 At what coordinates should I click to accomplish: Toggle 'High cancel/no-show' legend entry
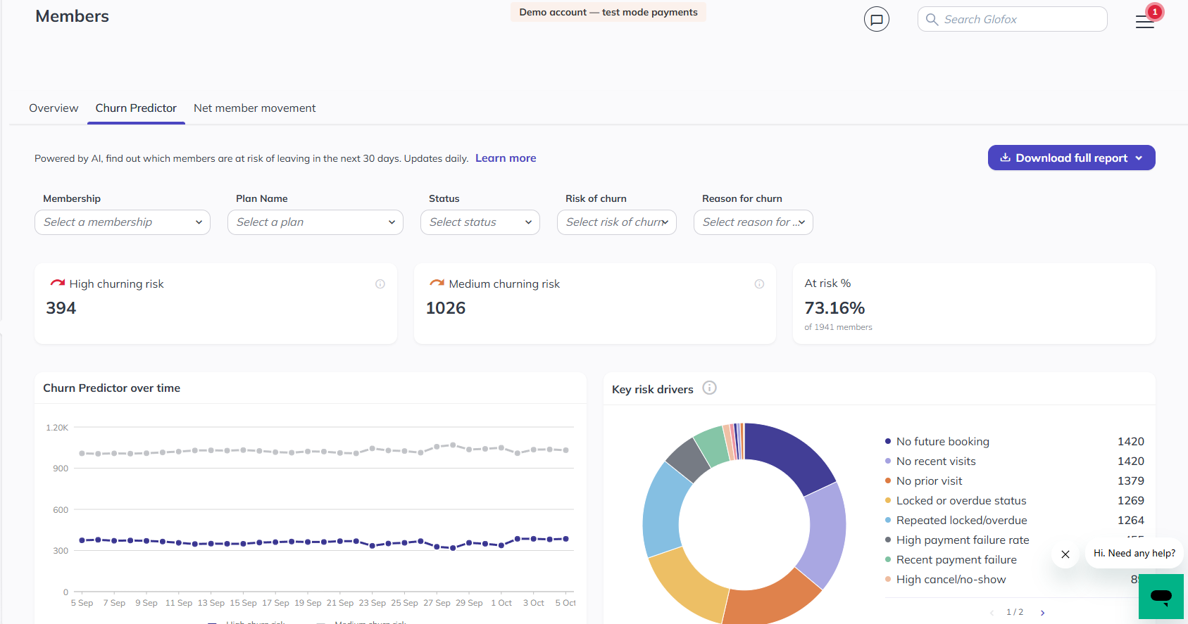coord(946,580)
